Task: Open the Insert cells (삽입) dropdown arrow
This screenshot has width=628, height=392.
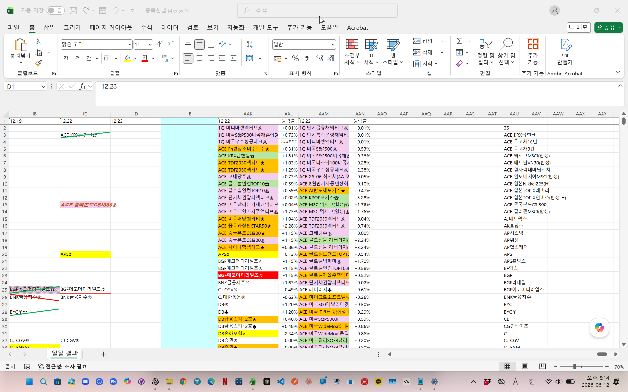Action: (442, 41)
